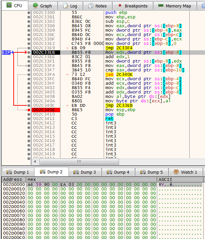This screenshot has height=239, width=205.
Task: Click the Watch 1 face icon
Action: [176, 172]
